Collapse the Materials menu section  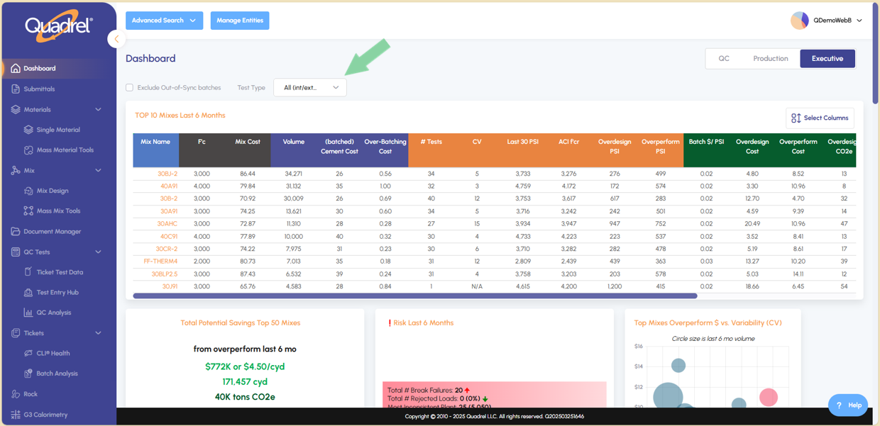(98, 110)
